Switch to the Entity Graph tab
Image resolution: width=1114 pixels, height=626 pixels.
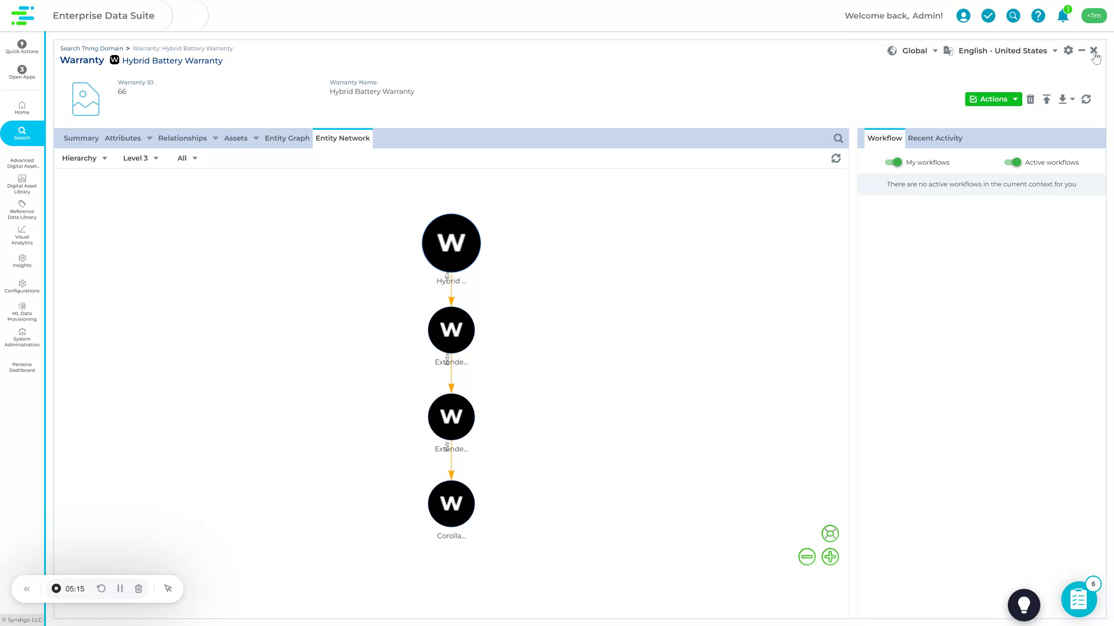coord(287,138)
